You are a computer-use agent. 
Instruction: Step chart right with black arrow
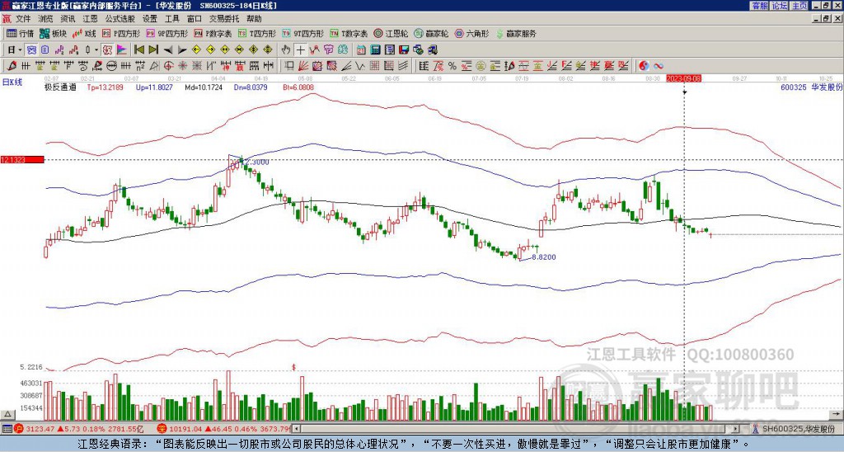182,50
